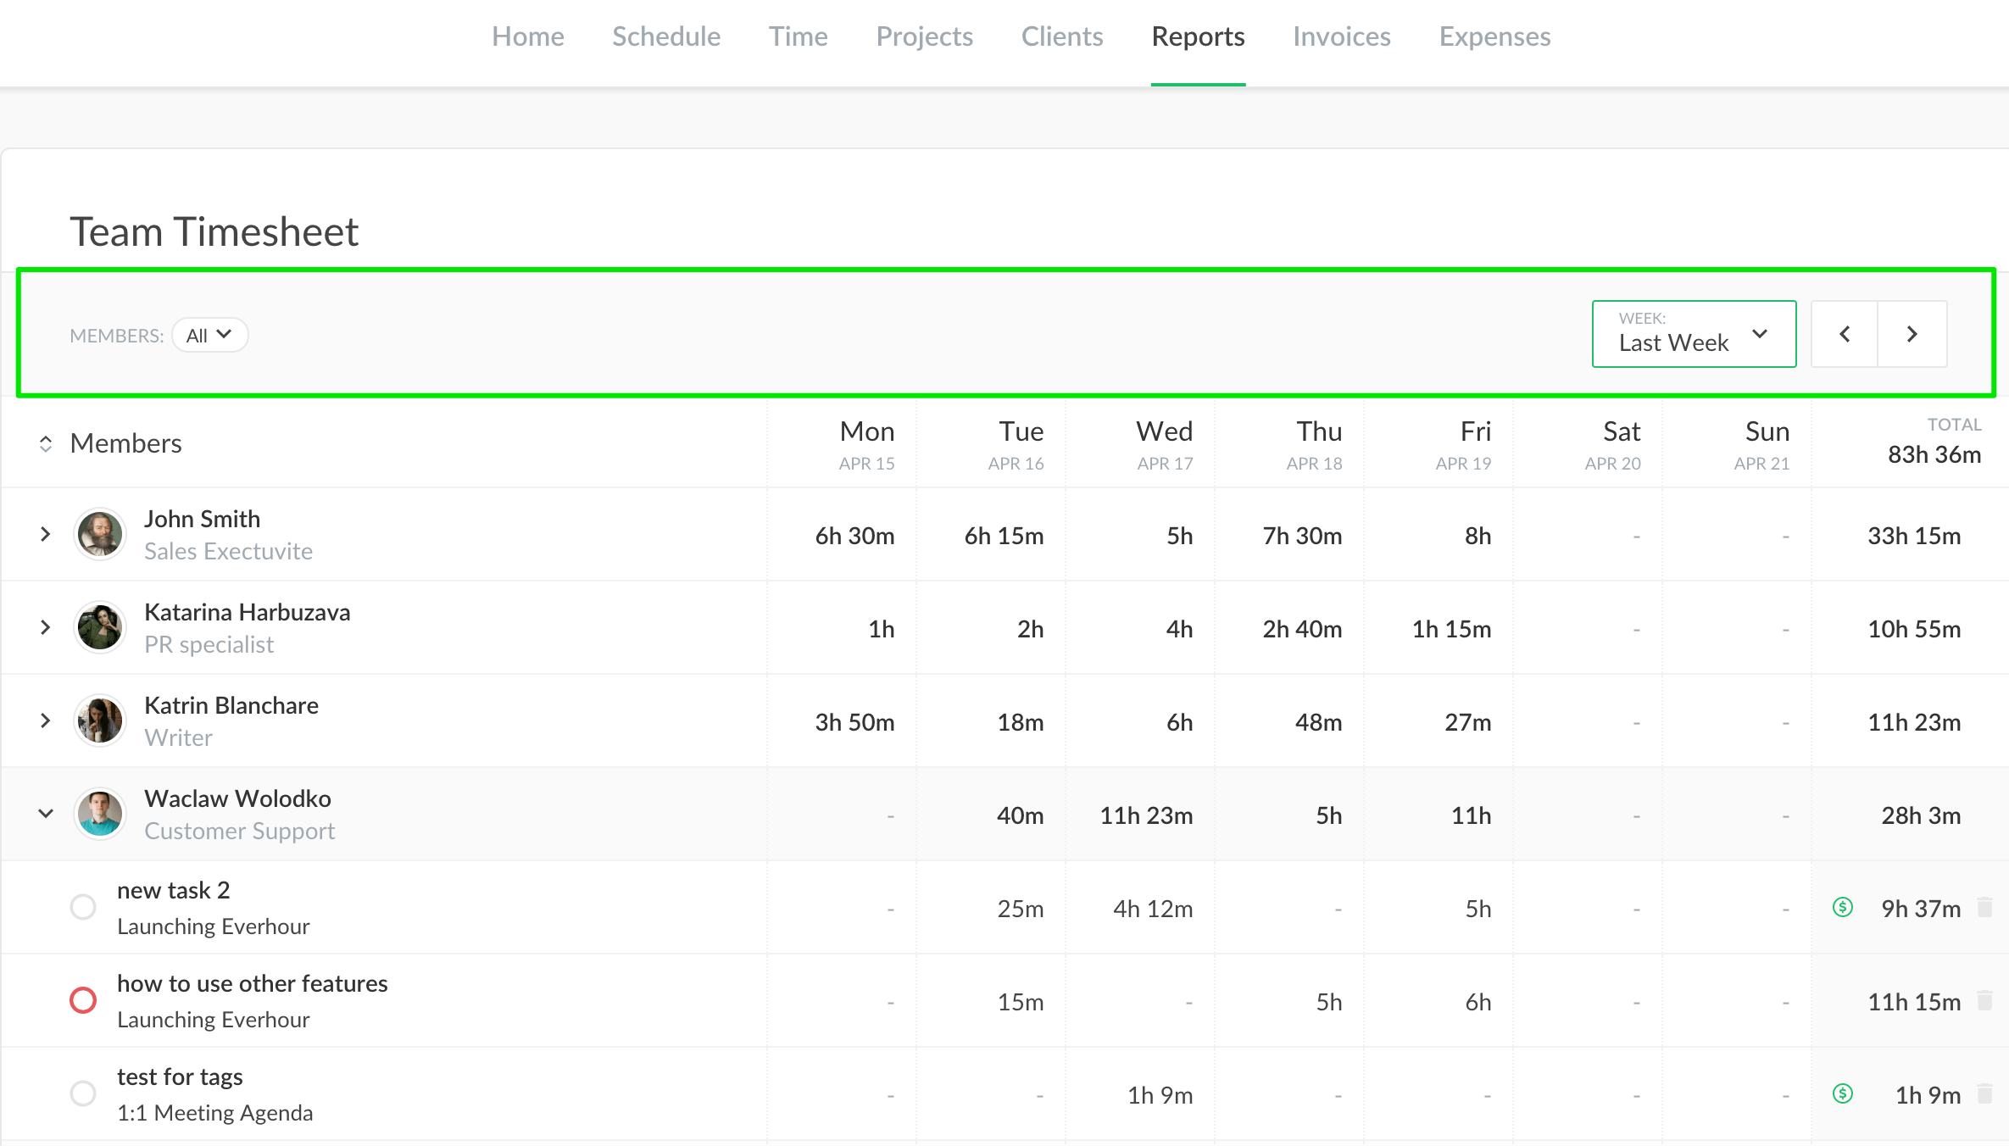Image resolution: width=2009 pixels, height=1146 pixels.
Task: Click billable dollar icon for test for tags
Action: point(1843,1093)
